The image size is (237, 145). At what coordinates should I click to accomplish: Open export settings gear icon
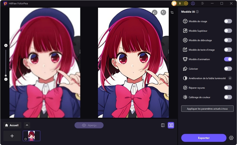click(231, 138)
